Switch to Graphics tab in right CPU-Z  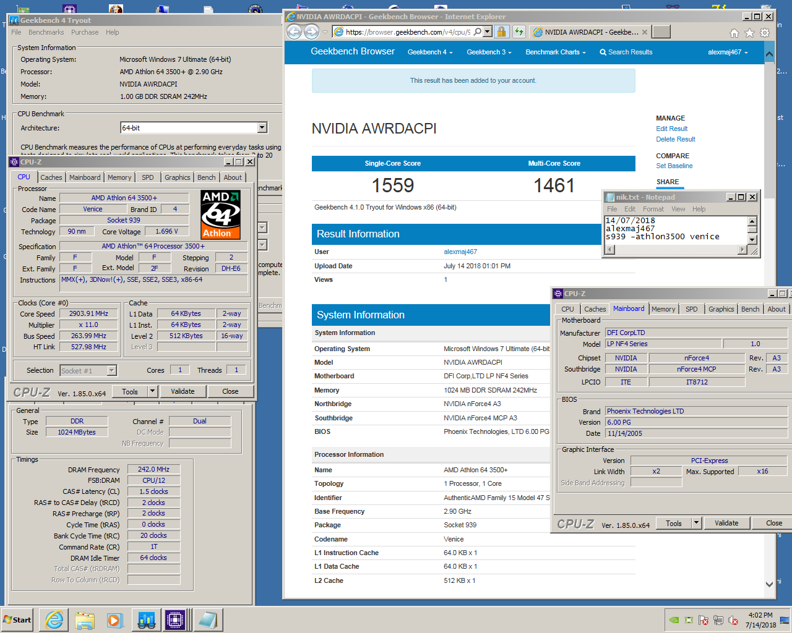point(721,309)
